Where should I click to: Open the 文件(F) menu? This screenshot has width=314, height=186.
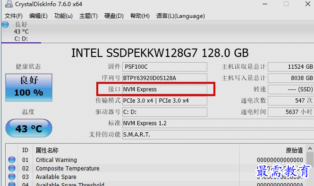[13, 16]
